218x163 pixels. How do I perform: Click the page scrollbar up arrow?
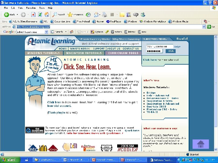tap(216, 37)
